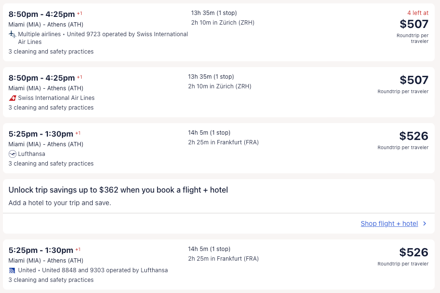Click "Add a hotel to your trip and save" text
The height and width of the screenshot is (293, 440).
point(60,203)
